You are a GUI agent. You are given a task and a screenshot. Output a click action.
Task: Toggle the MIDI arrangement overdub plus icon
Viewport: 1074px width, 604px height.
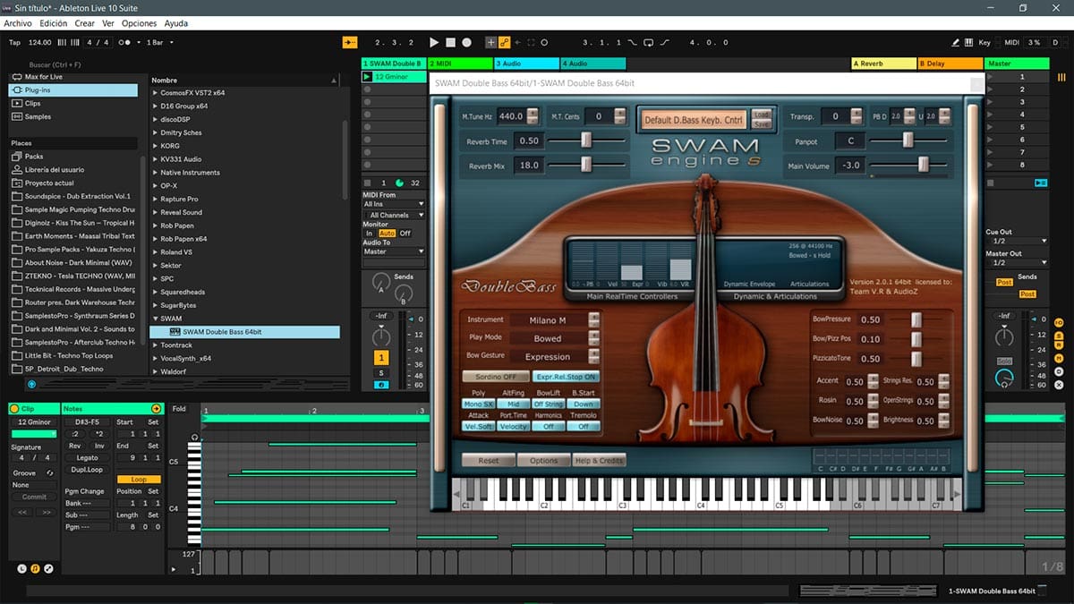coord(490,42)
